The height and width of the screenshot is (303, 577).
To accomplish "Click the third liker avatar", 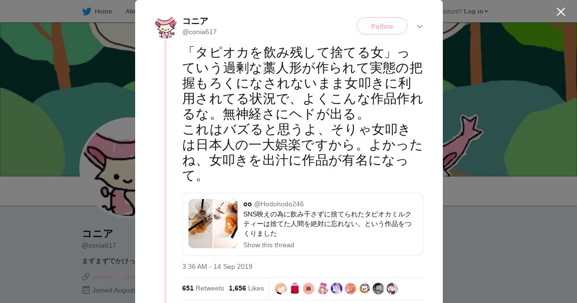I will coord(309,289).
